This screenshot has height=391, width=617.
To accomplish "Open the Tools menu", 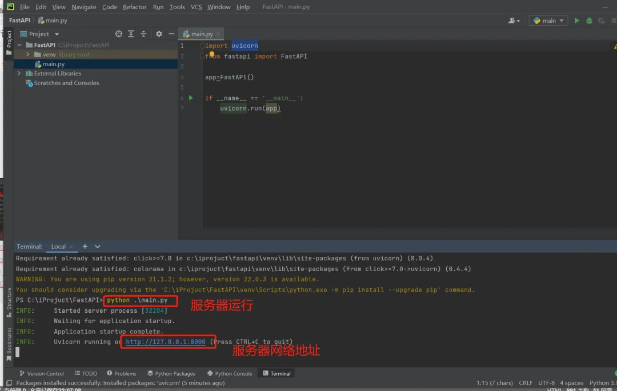I will 177,7.
